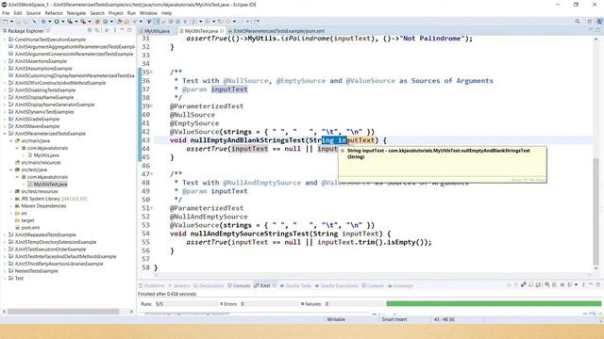Click the Coverage launch toolbar icon

point(69,22)
